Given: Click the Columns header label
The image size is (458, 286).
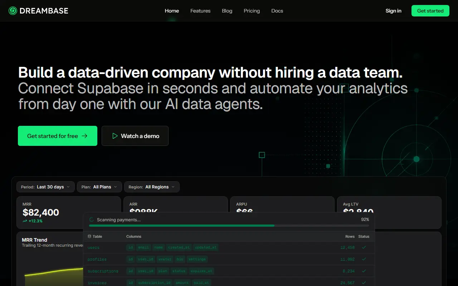Looking at the screenshot, I should pyautogui.click(x=134, y=236).
